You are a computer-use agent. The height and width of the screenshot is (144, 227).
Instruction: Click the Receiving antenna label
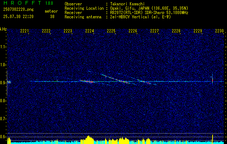click(83, 17)
